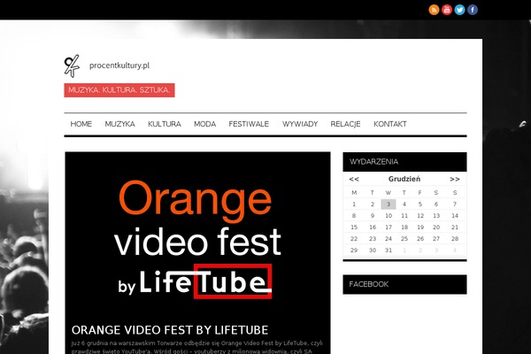Click the Facebook widget header

[x=404, y=285]
